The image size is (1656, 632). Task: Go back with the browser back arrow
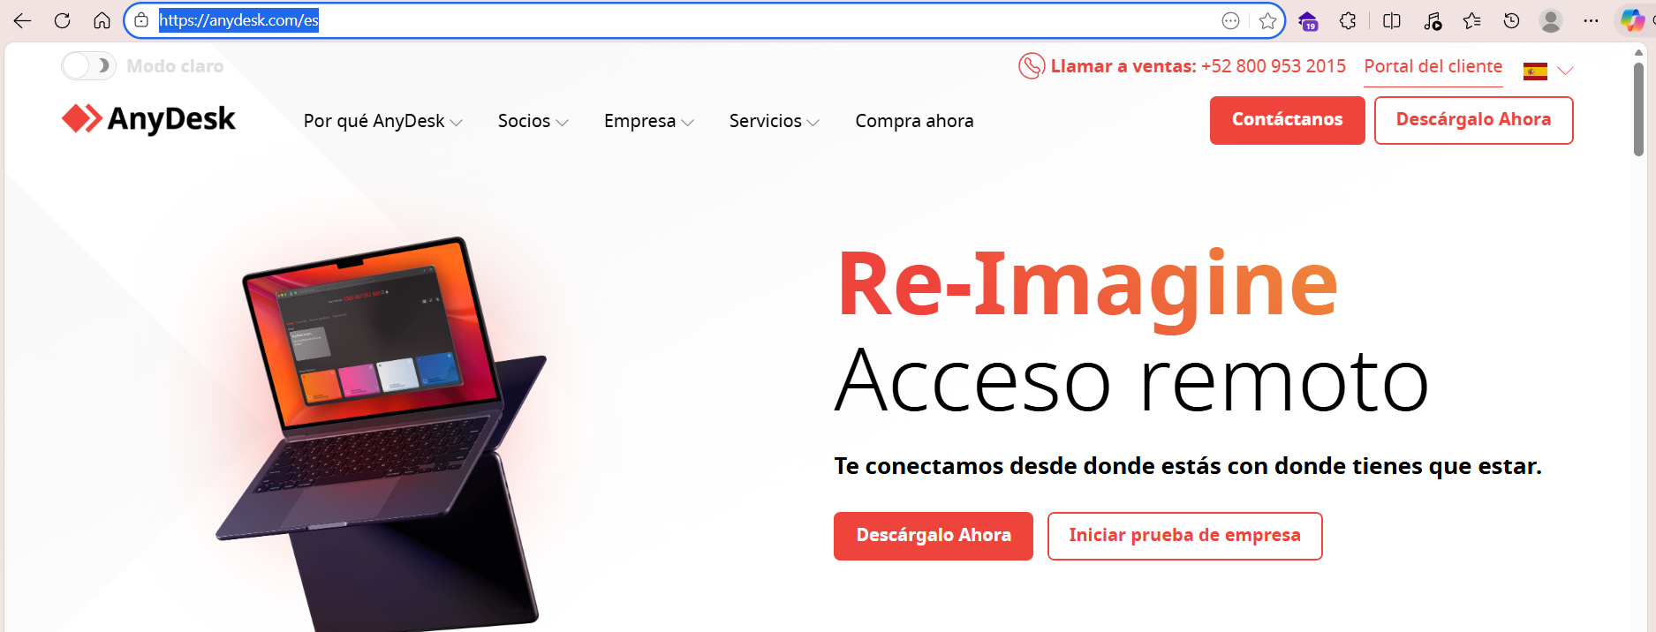pos(22,20)
